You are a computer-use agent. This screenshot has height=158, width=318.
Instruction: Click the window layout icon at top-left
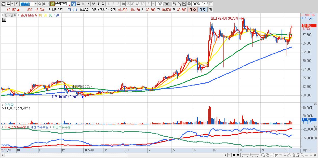point(3,4)
